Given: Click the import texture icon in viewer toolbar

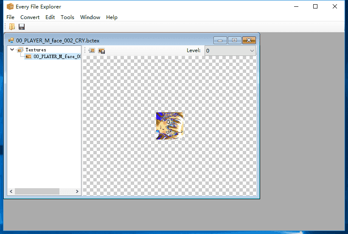Looking at the screenshot, I should click(92, 51).
